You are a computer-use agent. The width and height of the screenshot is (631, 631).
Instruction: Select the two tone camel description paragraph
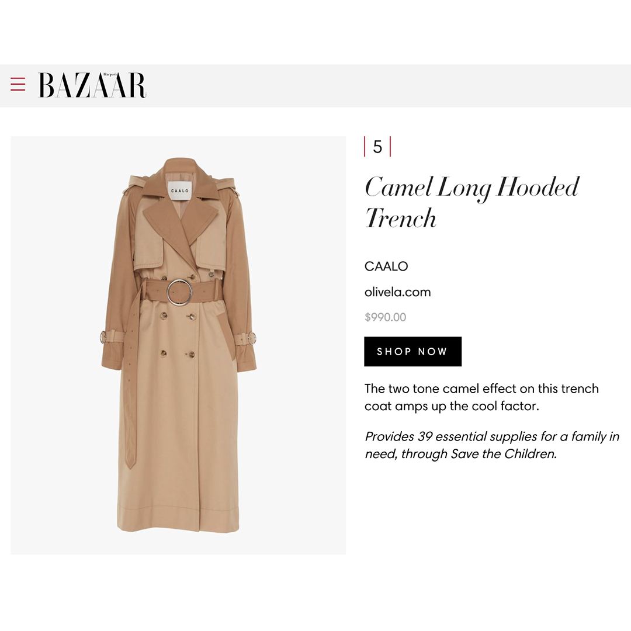pyautogui.click(x=481, y=397)
